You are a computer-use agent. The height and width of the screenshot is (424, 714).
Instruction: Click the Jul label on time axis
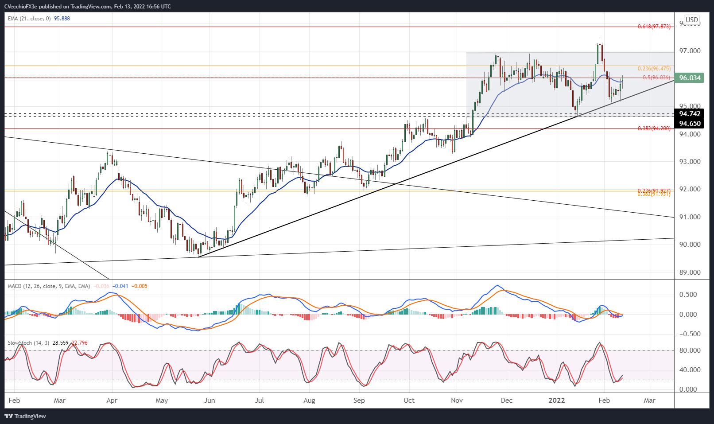(259, 401)
